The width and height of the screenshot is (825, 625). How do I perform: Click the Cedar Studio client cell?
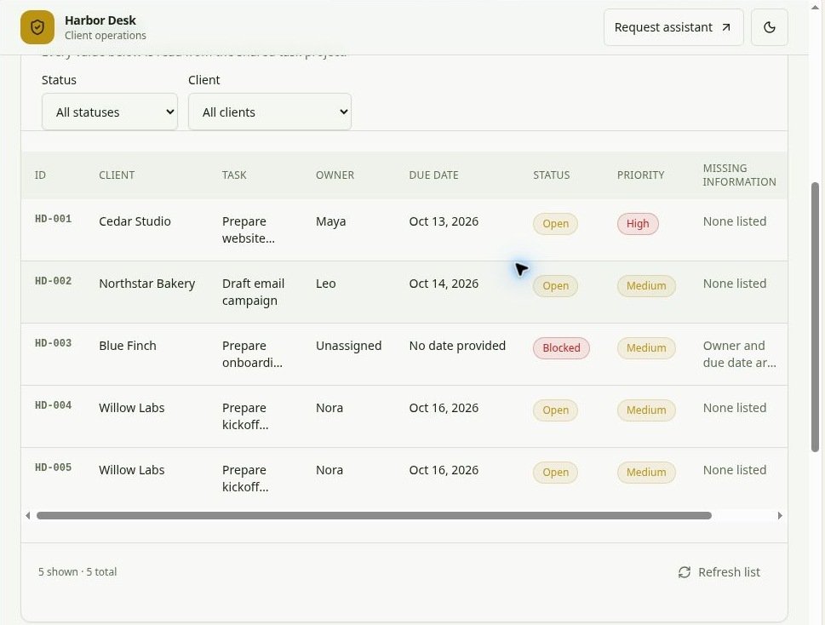[135, 221]
